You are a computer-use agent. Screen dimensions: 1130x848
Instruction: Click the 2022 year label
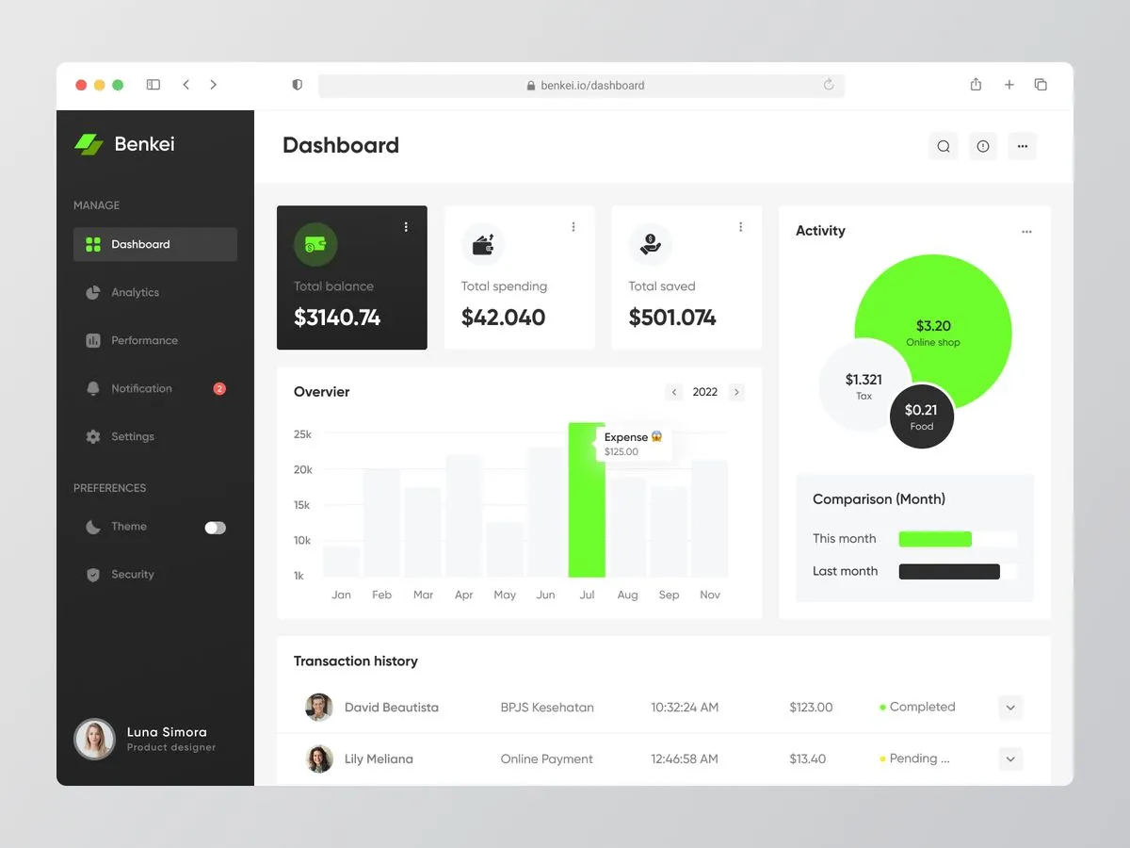pyautogui.click(x=704, y=392)
